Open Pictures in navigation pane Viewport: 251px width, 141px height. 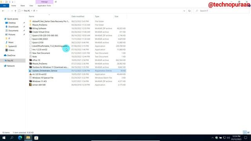pyautogui.click(x=12, y=34)
